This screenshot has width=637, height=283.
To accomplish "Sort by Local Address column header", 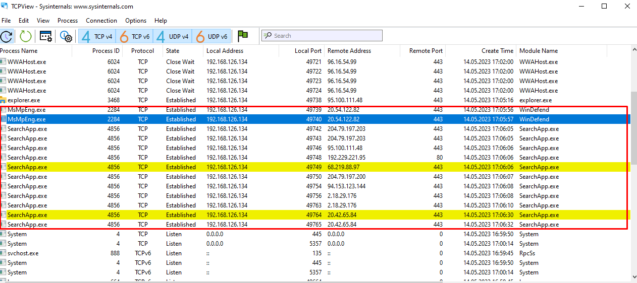I will tap(241, 51).
